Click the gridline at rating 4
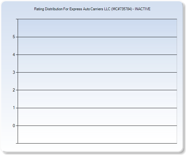Screen dimensions: 186x155 [x=97, y=55]
